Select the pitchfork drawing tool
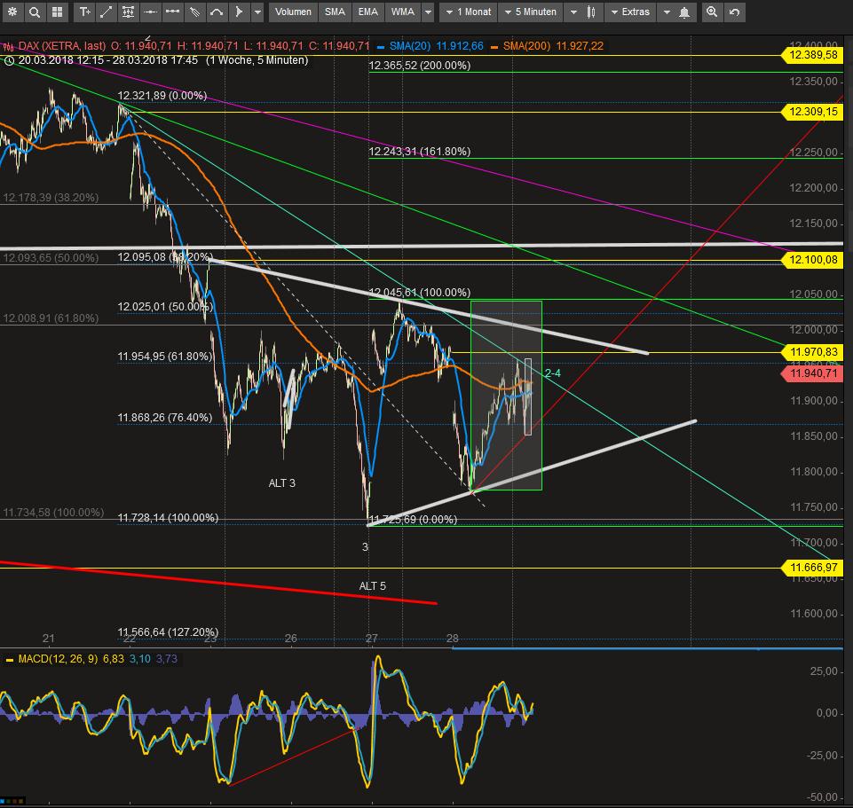This screenshot has height=808, width=853. click(194, 12)
